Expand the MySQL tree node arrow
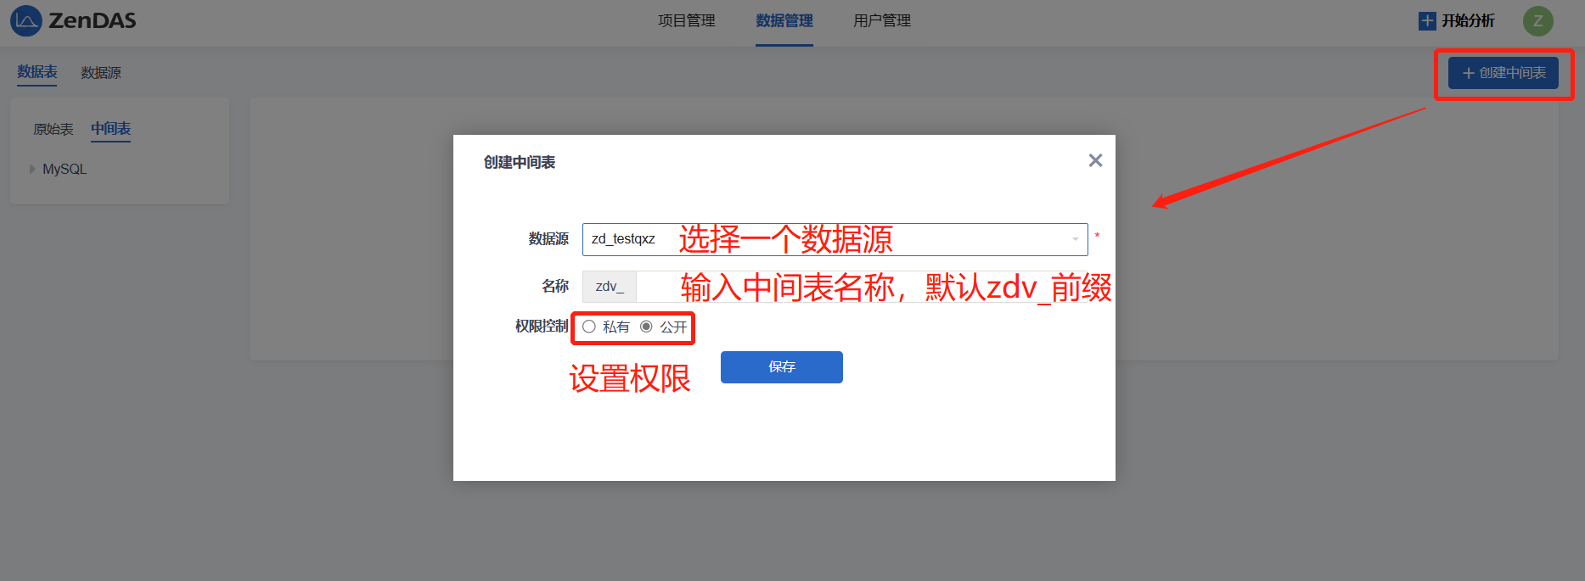Viewport: 1585px width, 581px height. (x=32, y=169)
